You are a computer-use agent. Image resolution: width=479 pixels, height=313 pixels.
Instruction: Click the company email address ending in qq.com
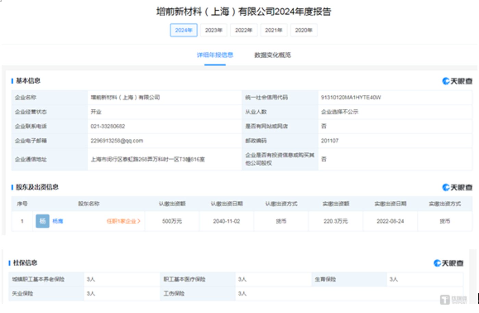pyautogui.click(x=117, y=141)
